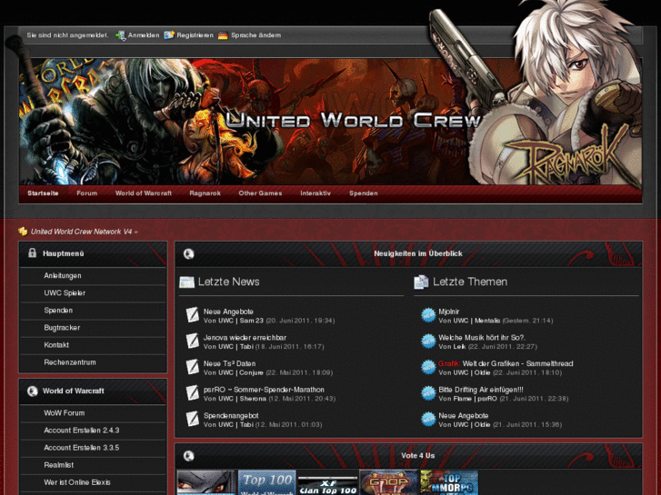
Task: Click author UWC | Sherona
Action: click(243, 399)
